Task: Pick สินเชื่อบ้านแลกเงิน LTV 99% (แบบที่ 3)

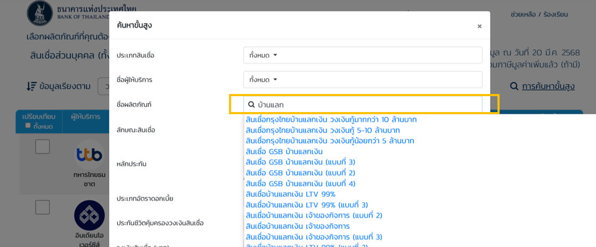Action: (307, 205)
